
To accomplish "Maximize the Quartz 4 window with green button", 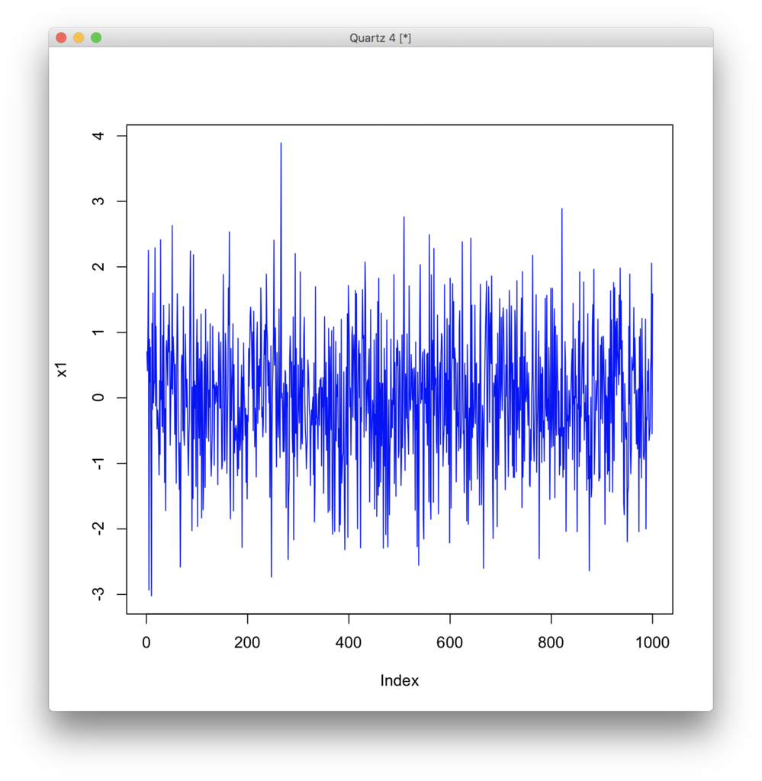I will pyautogui.click(x=96, y=38).
